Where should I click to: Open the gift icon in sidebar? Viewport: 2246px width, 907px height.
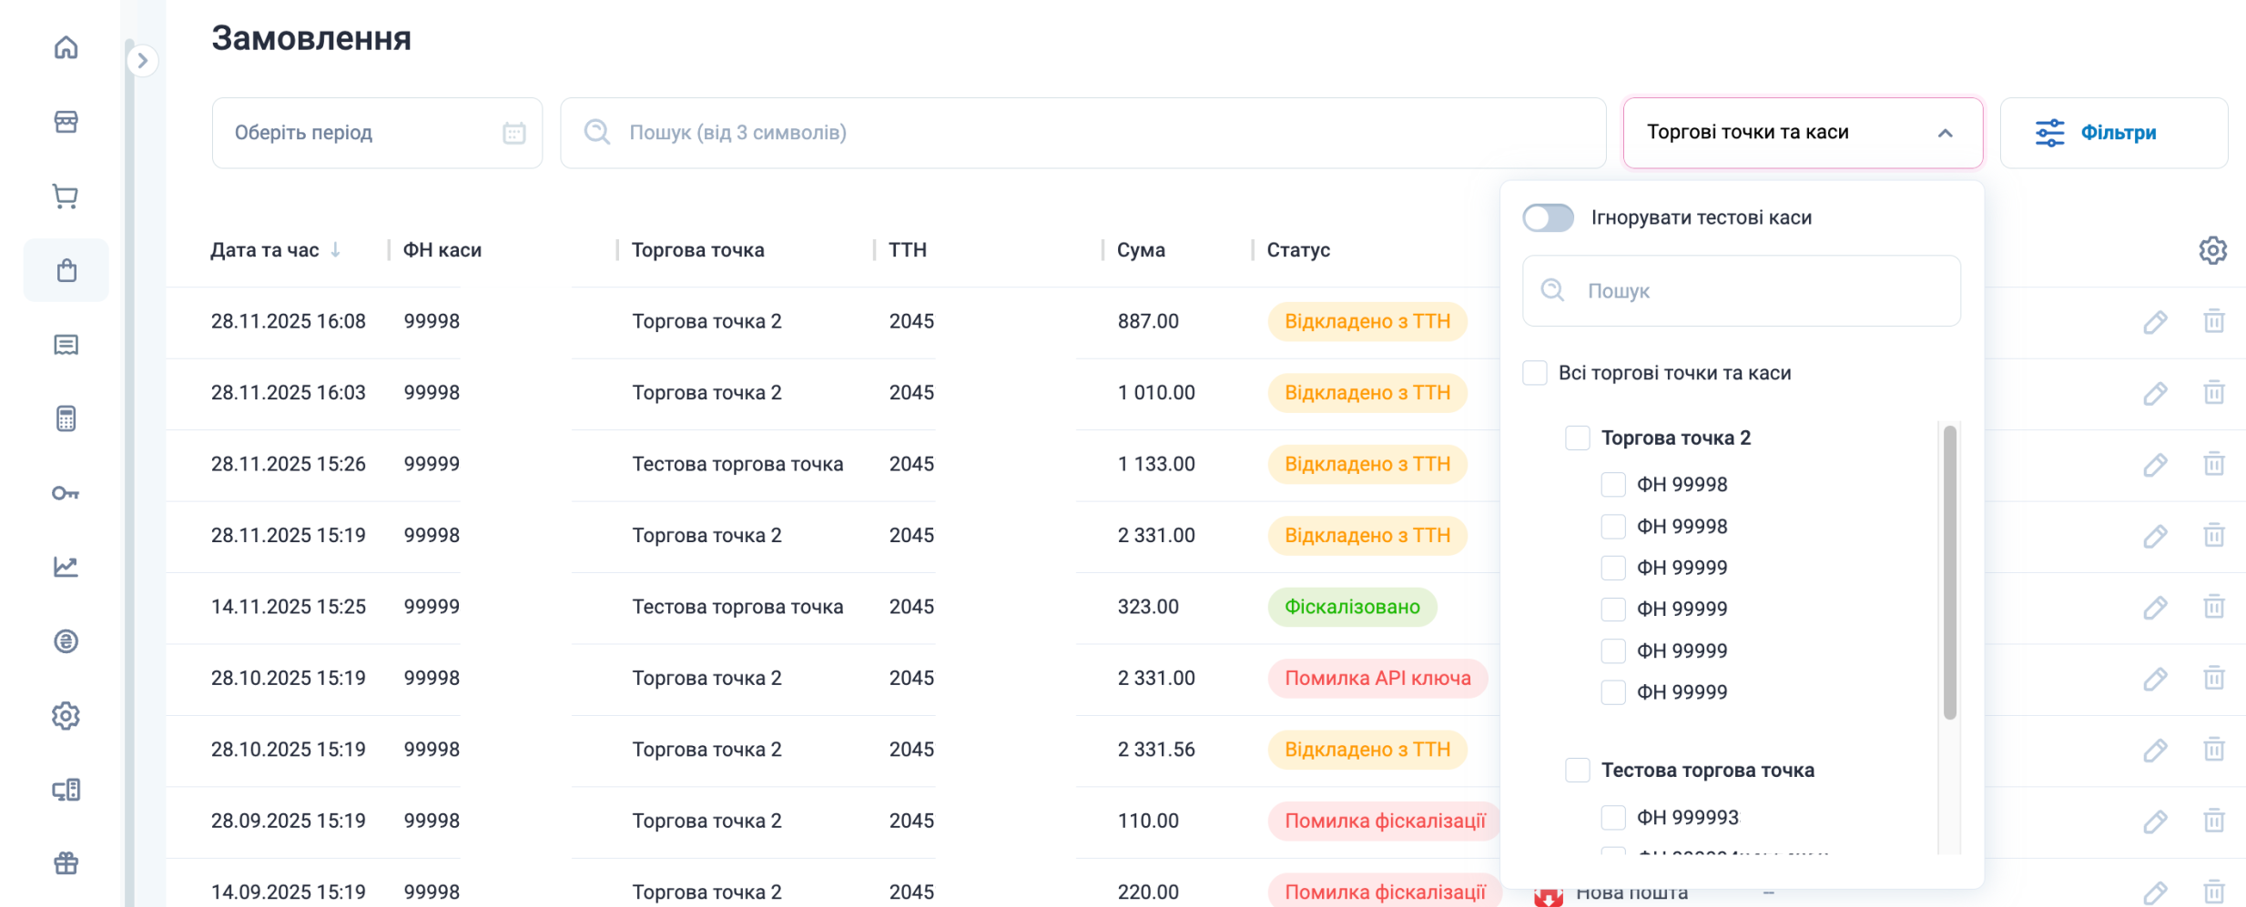[66, 863]
